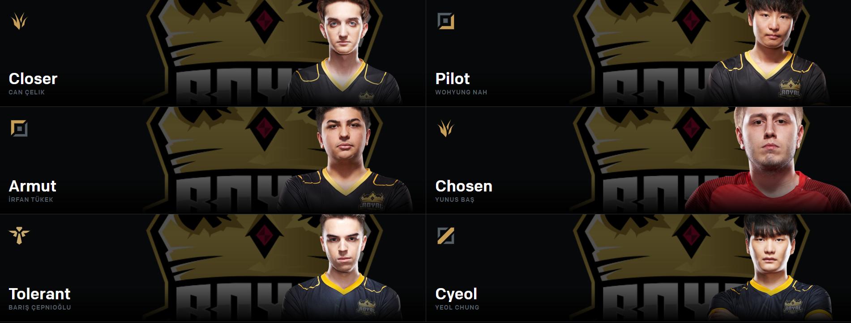Click the jungle role icon above Closer

[x=19, y=21]
